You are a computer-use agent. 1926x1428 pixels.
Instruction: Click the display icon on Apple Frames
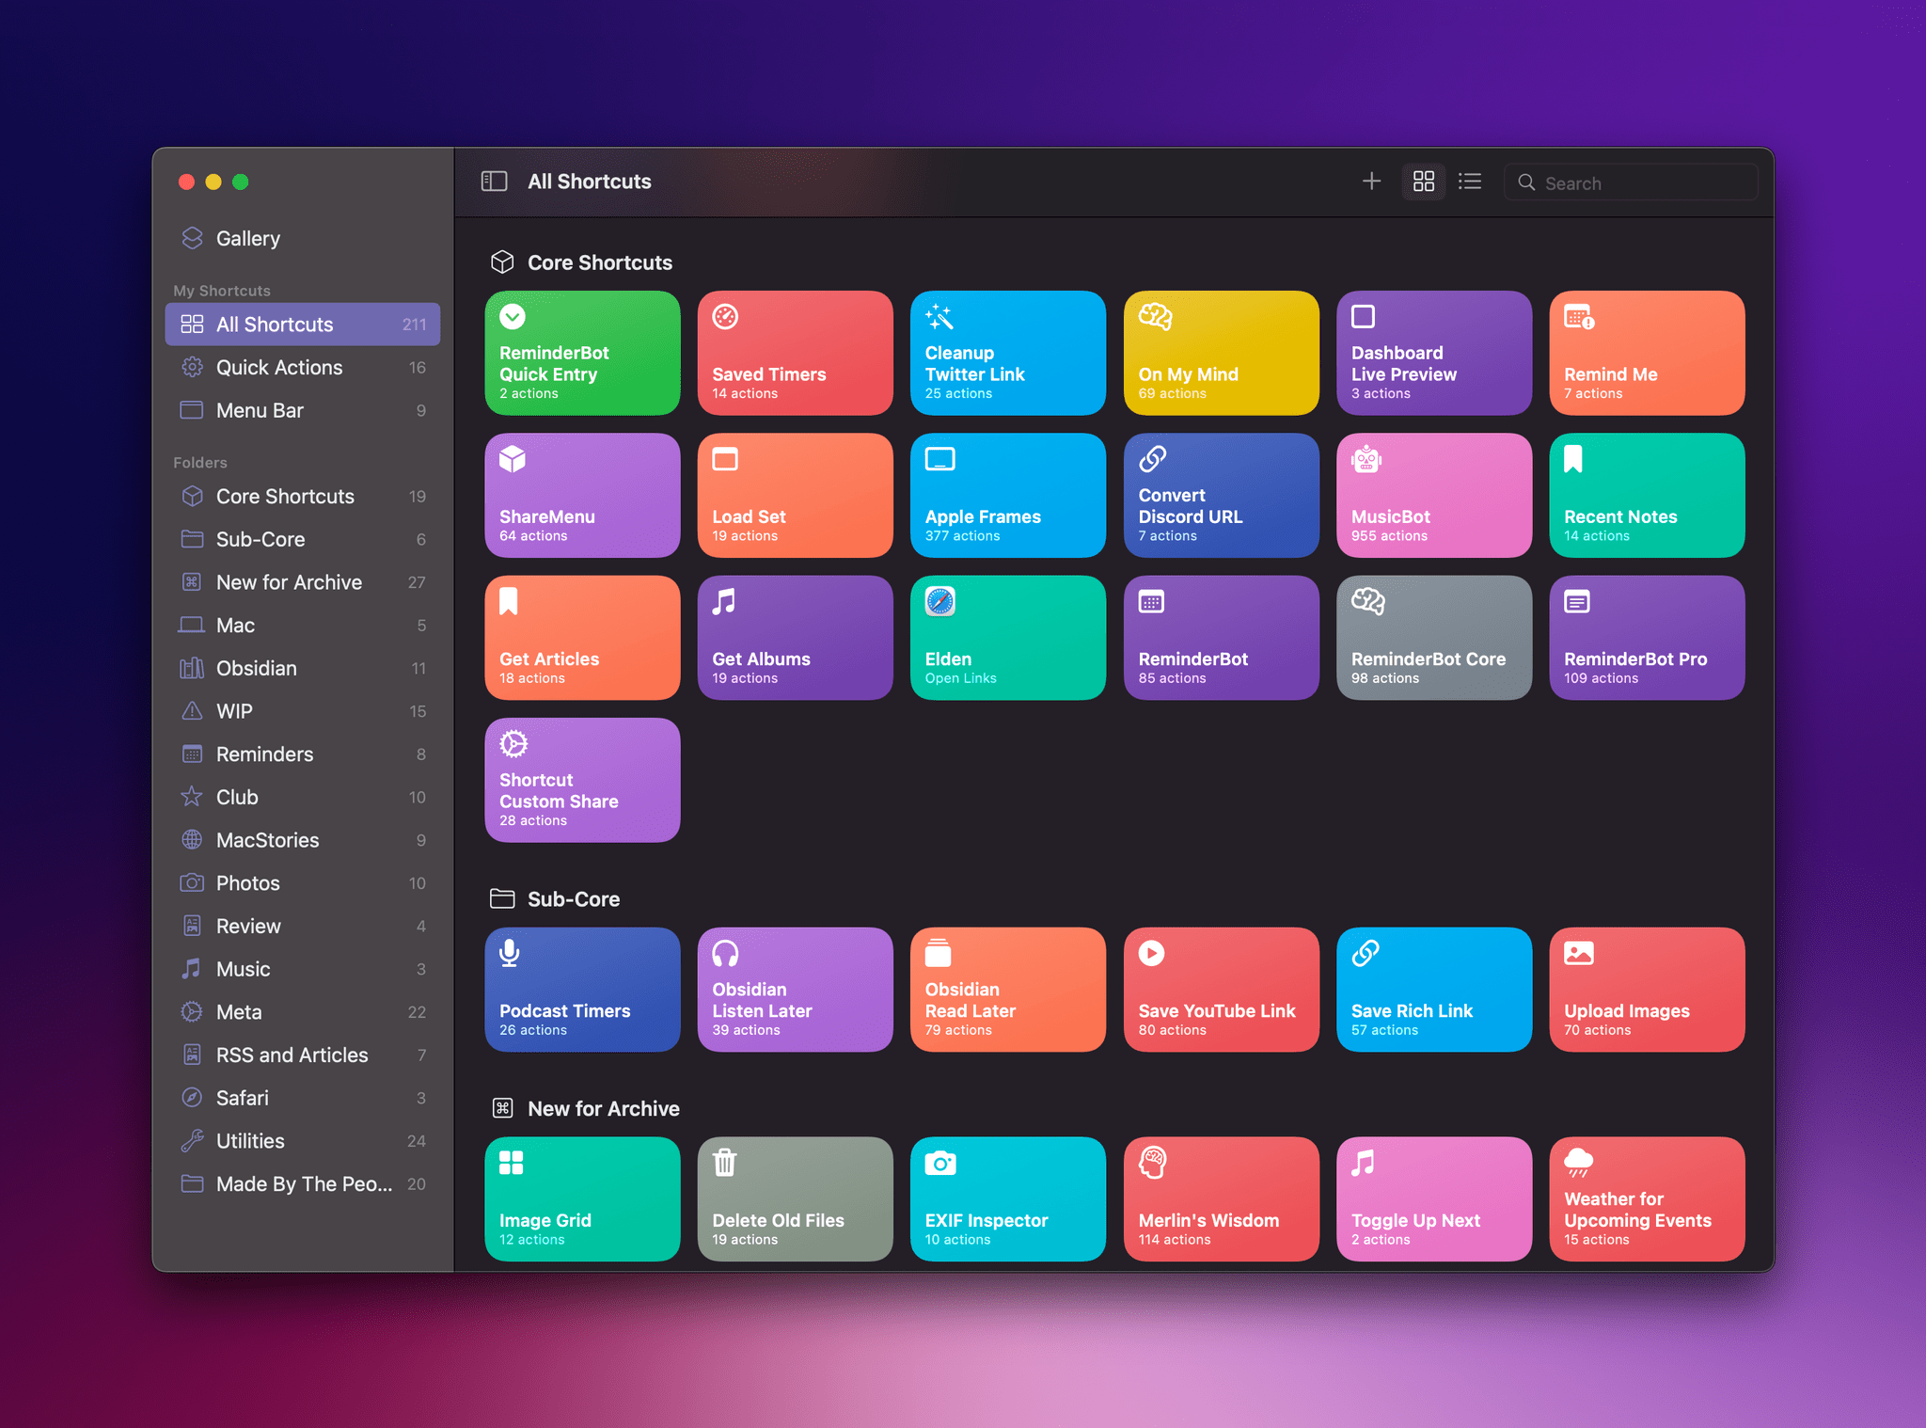[939, 459]
